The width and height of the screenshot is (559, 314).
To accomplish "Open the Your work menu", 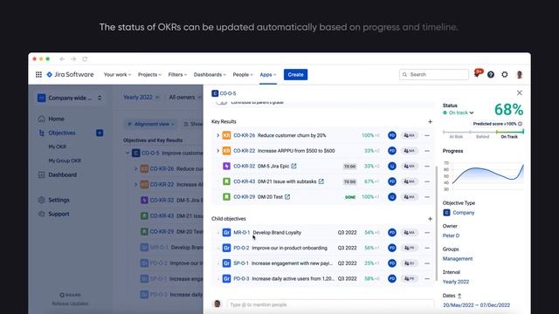I will click(x=117, y=74).
